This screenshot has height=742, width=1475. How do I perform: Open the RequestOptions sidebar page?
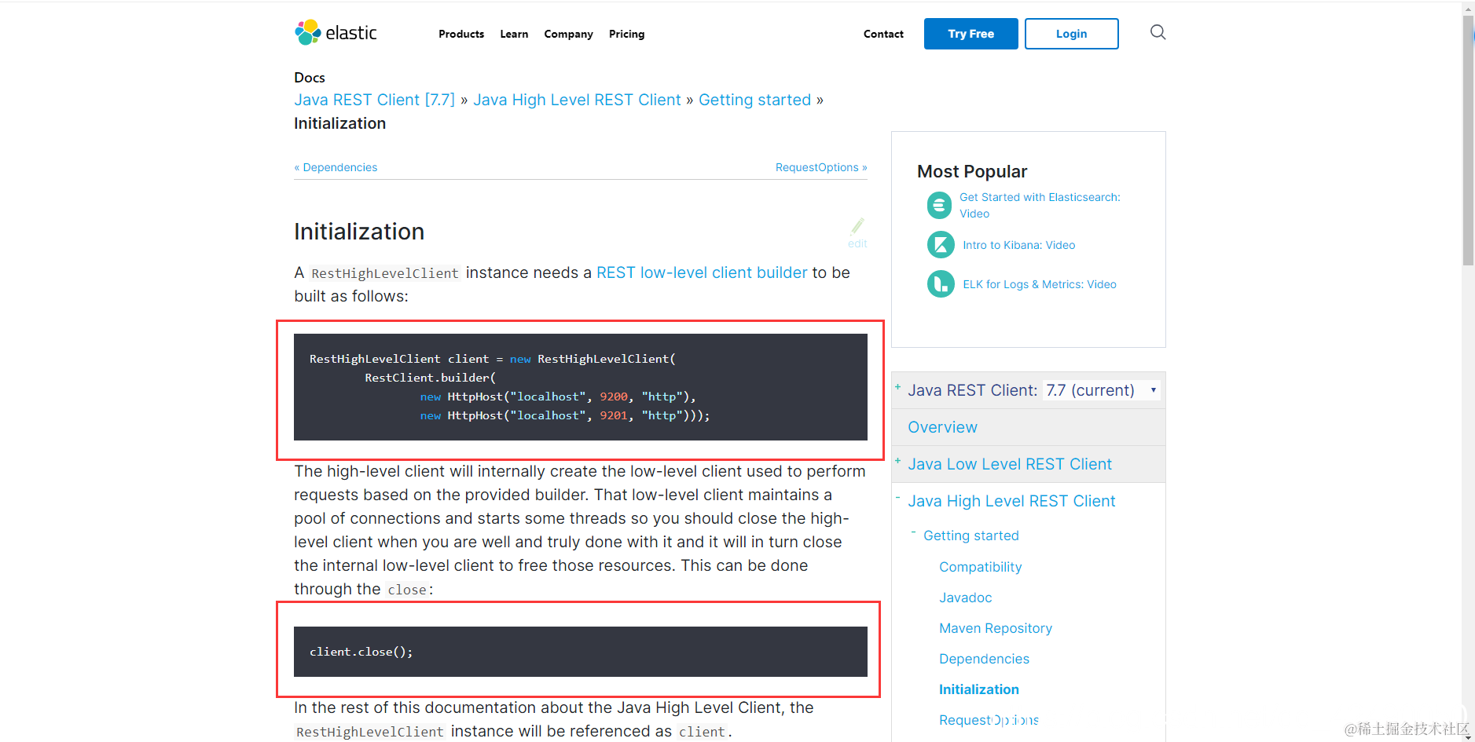[989, 720]
